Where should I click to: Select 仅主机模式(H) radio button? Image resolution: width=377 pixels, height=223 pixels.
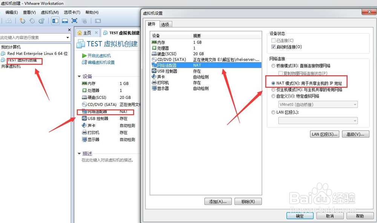[273, 90]
